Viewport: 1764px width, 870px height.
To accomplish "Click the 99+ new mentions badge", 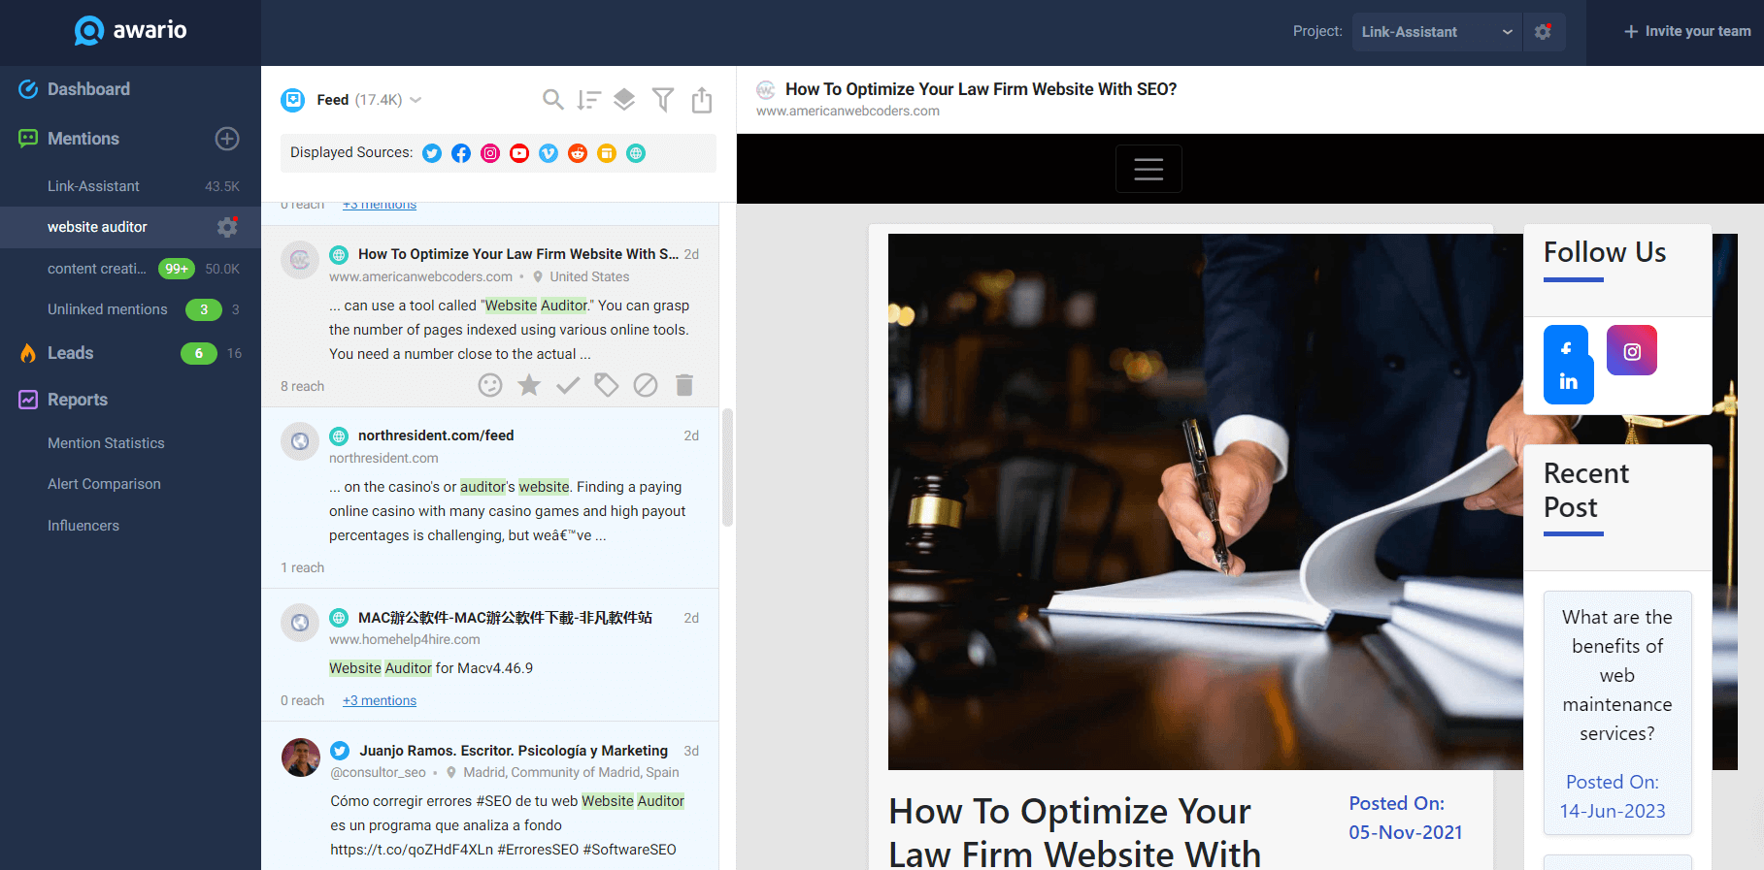I will [177, 269].
